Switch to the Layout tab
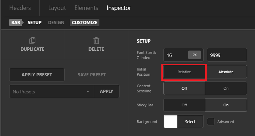This screenshot has height=136, width=255. pos(57,8)
